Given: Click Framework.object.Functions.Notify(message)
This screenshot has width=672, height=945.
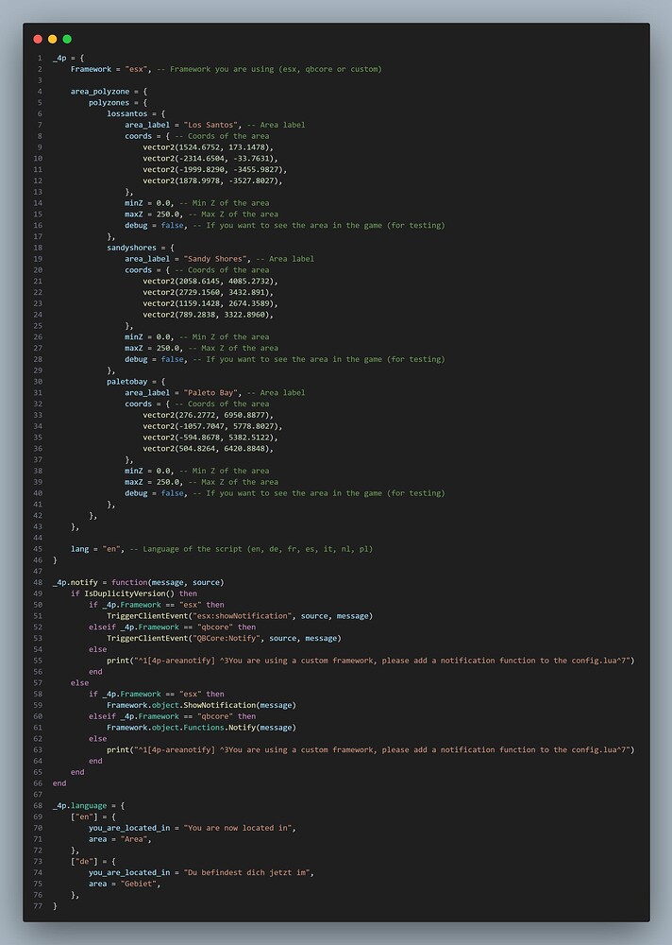Looking at the screenshot, I should coord(201,728).
